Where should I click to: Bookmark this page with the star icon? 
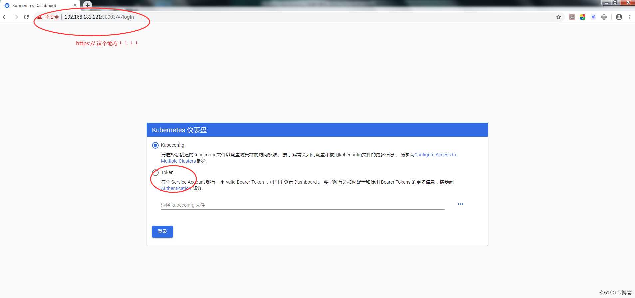point(559,17)
